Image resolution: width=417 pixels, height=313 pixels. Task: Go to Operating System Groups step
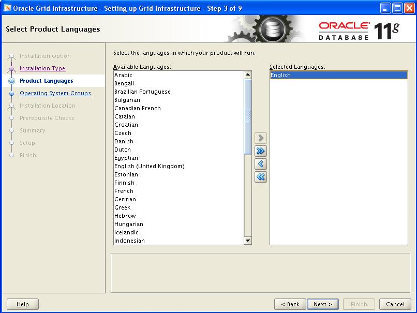(55, 93)
